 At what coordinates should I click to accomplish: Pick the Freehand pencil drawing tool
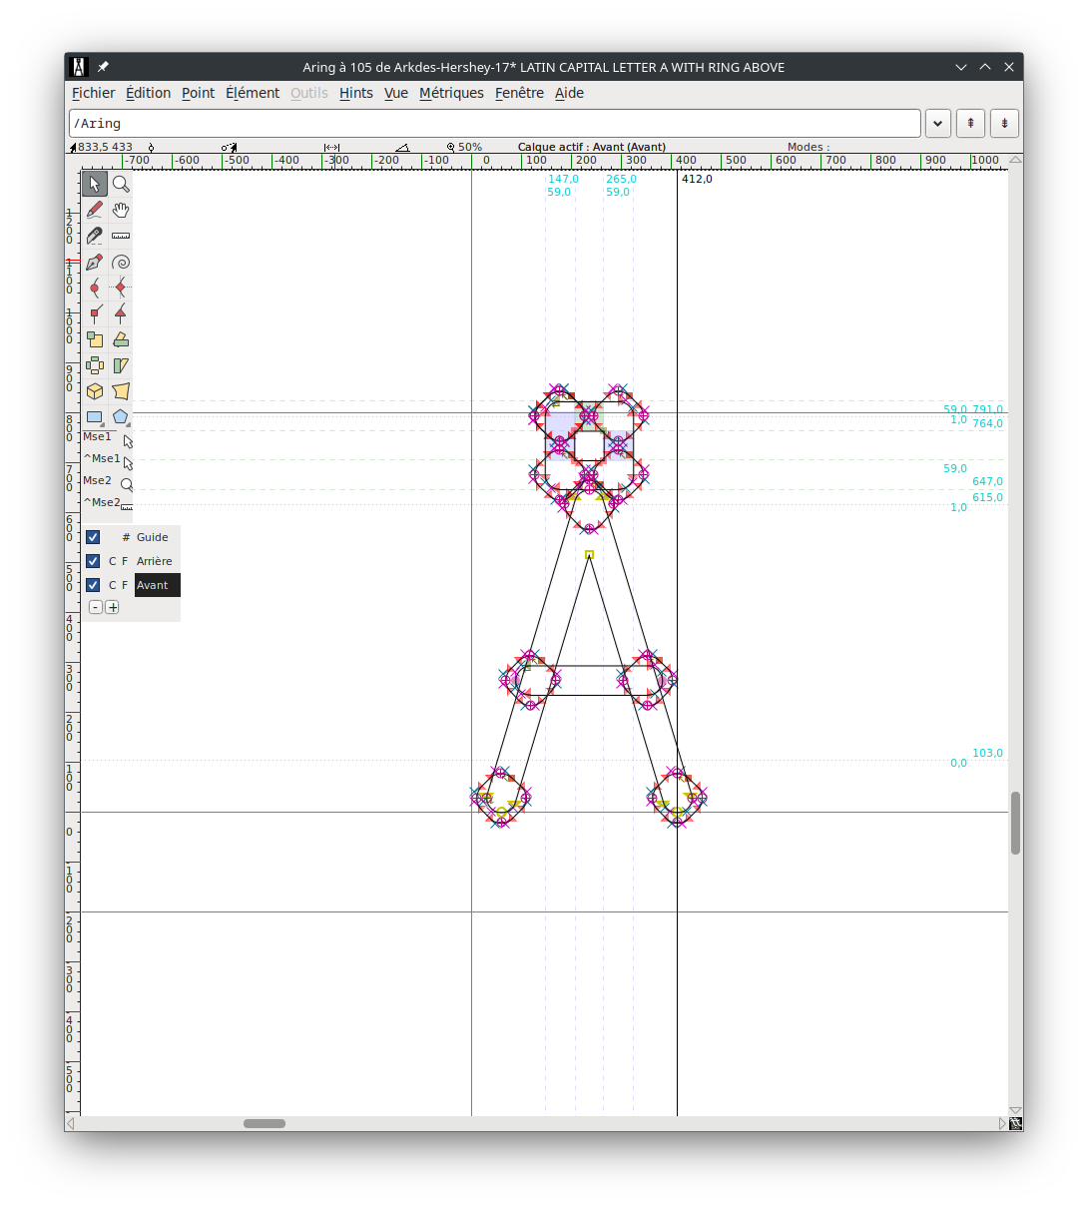coord(95,210)
